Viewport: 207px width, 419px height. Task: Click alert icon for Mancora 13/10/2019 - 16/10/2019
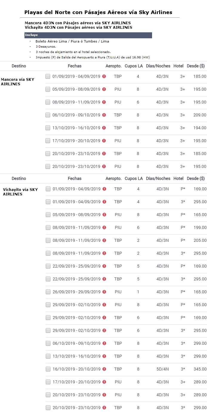104,128
